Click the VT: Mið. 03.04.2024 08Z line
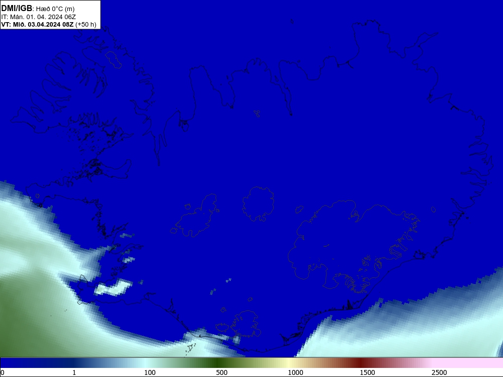503x377 pixels. 49,24
